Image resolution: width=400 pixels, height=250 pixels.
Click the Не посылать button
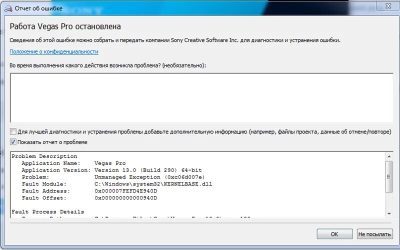374,234
